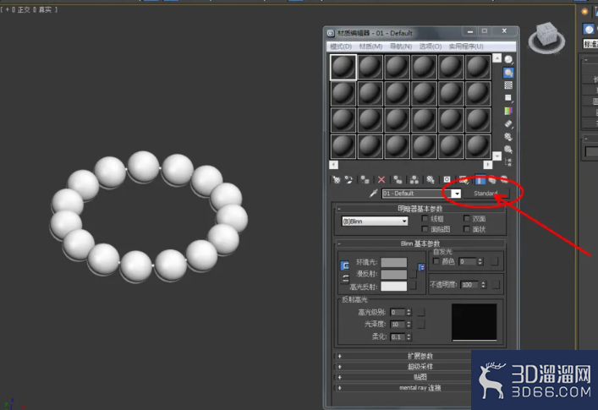
Task: Expand the mental ray 连接 rollout
Action: (420, 387)
